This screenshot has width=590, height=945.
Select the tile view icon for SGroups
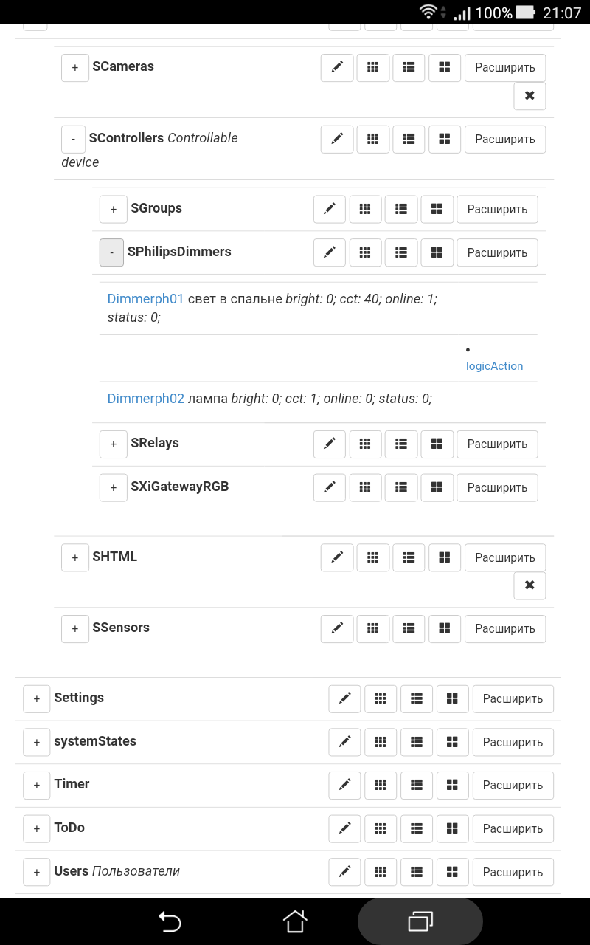(x=437, y=209)
